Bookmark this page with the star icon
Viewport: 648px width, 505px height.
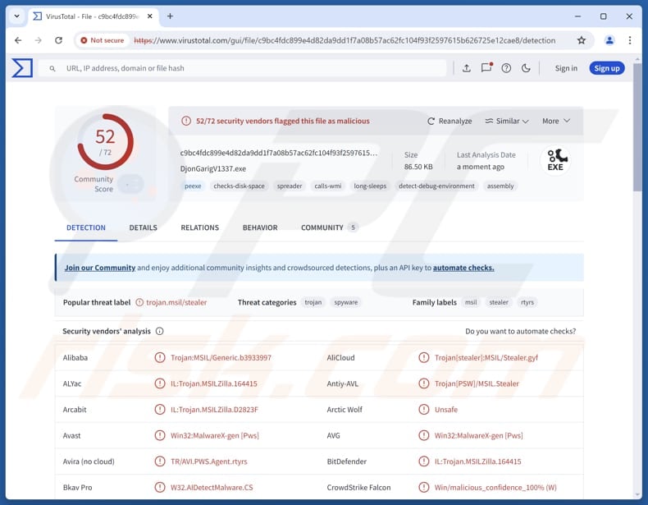pos(582,40)
